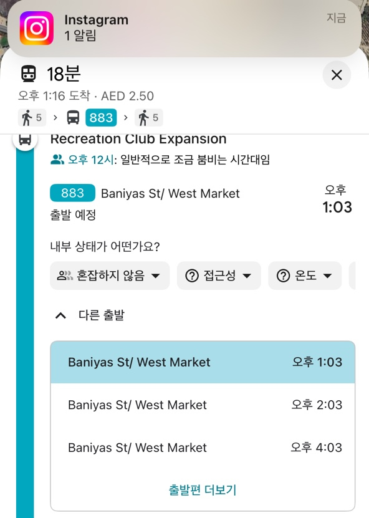Tap the 883 badge in route summary

click(101, 118)
